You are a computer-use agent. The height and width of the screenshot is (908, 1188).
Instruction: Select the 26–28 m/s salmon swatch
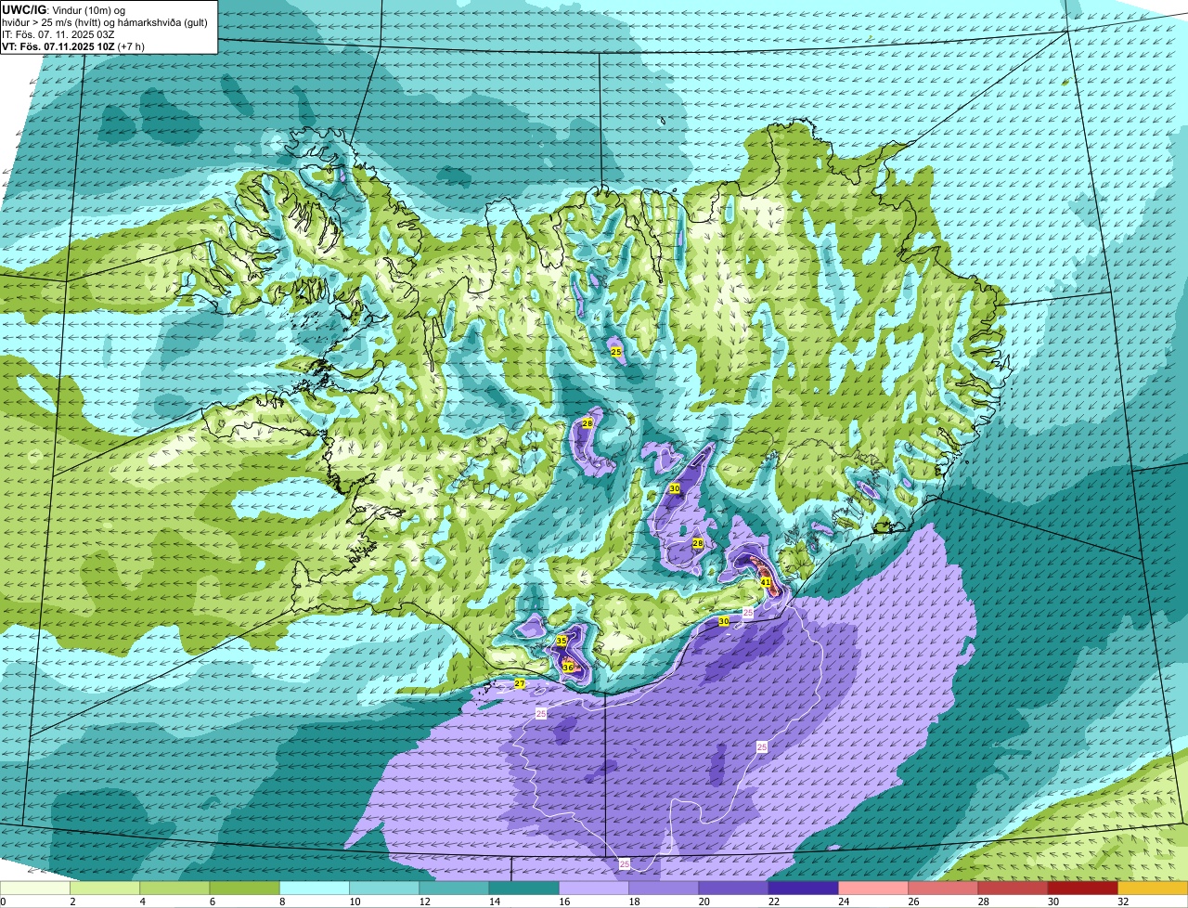click(x=944, y=889)
